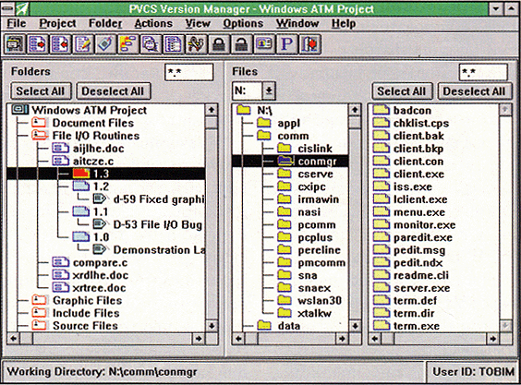The width and height of the screenshot is (521, 385).
Task: Click the archive icon next to xrdlhe.doc
Action: coord(61,275)
